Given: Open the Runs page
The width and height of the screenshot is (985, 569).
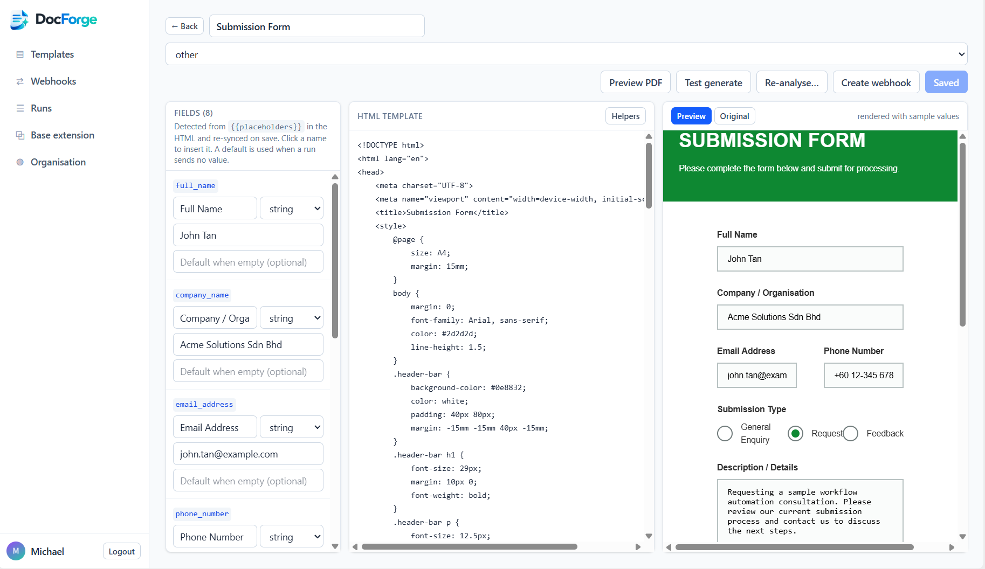Looking at the screenshot, I should click(x=41, y=108).
